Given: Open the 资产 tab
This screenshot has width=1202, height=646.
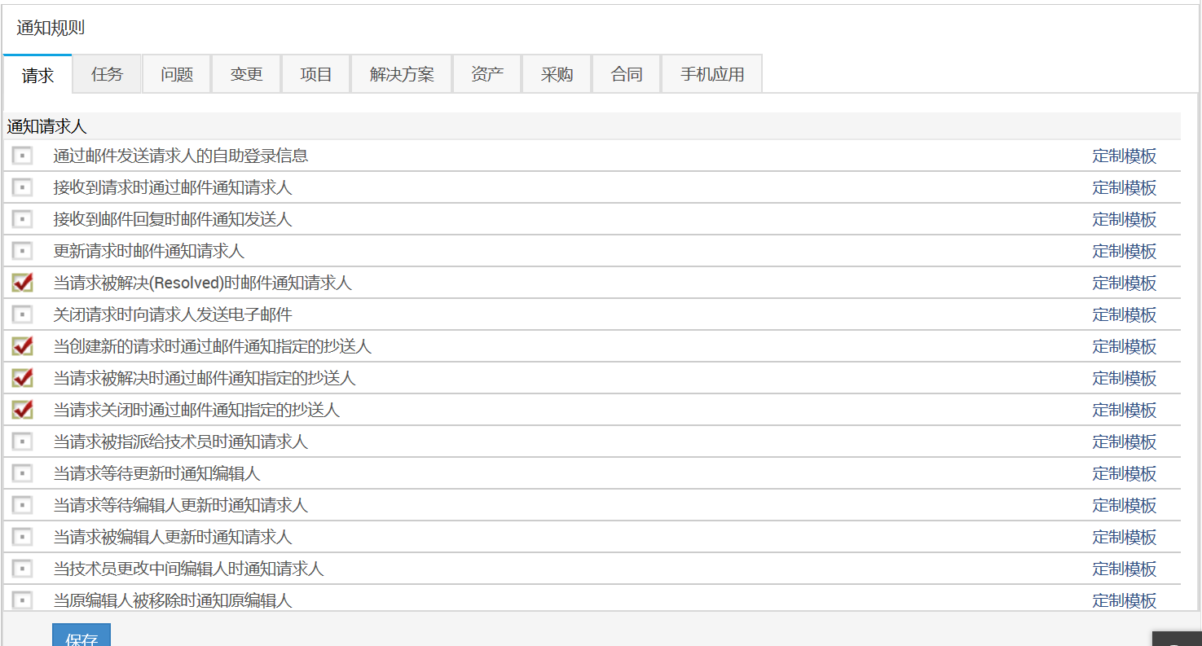Looking at the screenshot, I should click(x=487, y=74).
